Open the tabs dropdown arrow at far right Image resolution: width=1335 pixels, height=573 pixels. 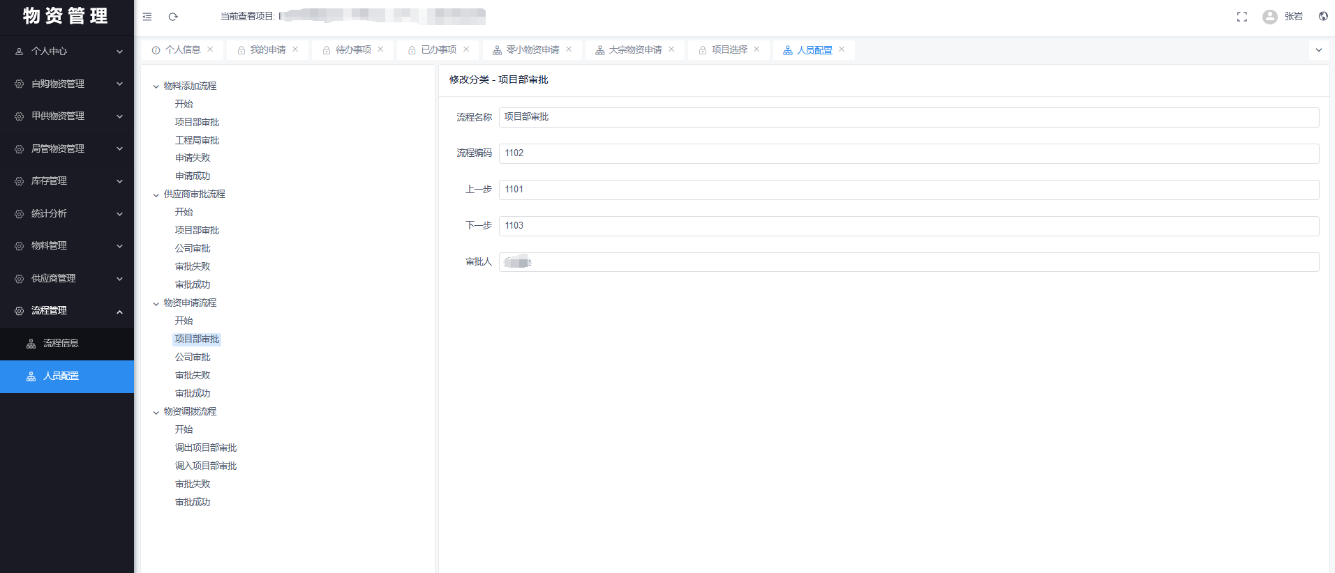click(x=1318, y=50)
